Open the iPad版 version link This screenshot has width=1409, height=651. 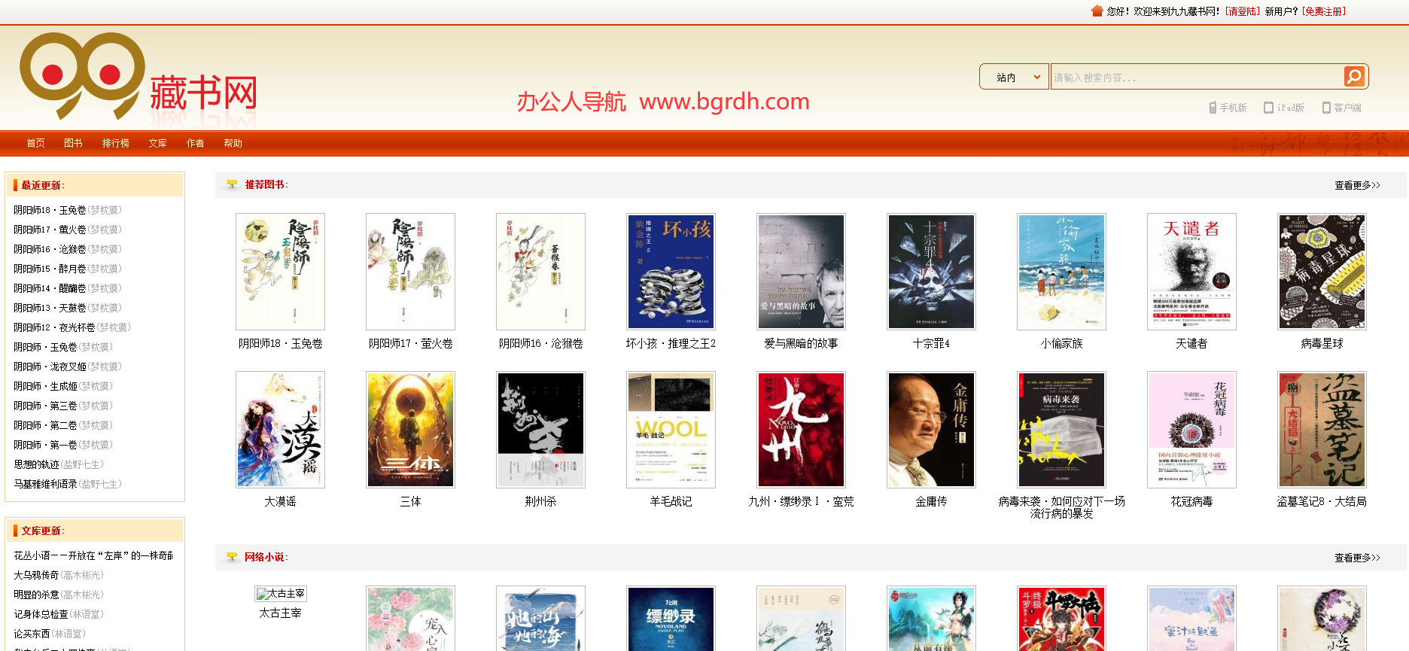point(1284,108)
